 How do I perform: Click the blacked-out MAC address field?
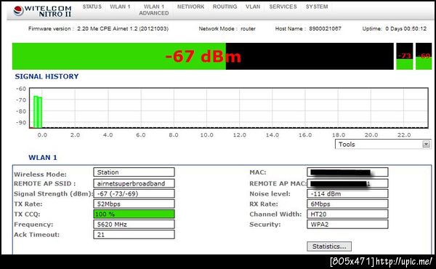[347, 172]
